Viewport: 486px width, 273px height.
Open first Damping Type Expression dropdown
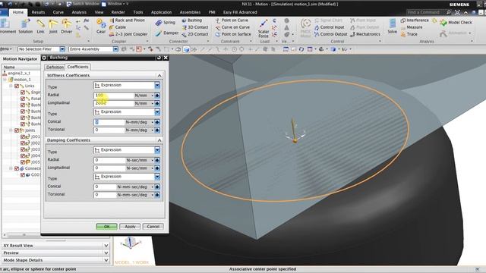[157, 150]
